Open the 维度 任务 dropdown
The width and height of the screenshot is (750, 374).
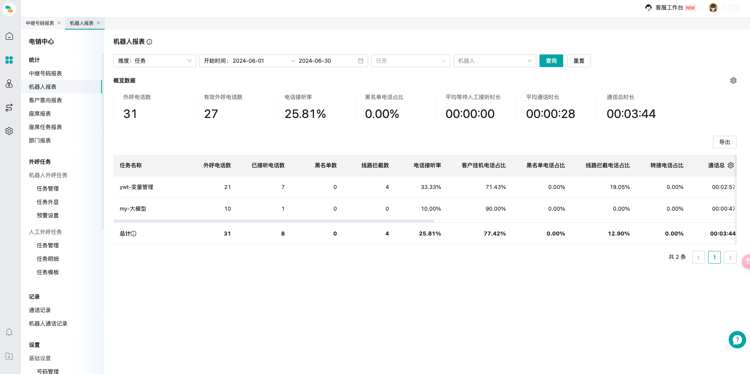click(x=155, y=61)
